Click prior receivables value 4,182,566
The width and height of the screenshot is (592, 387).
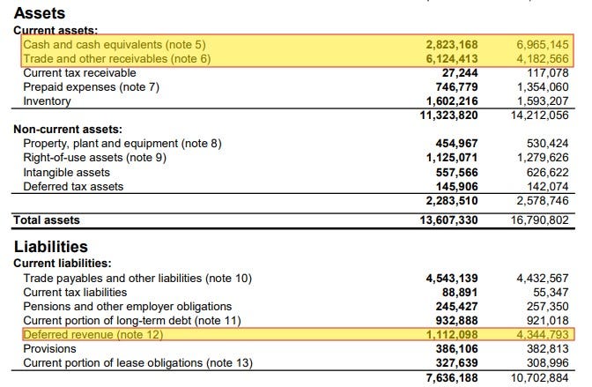tap(543, 59)
